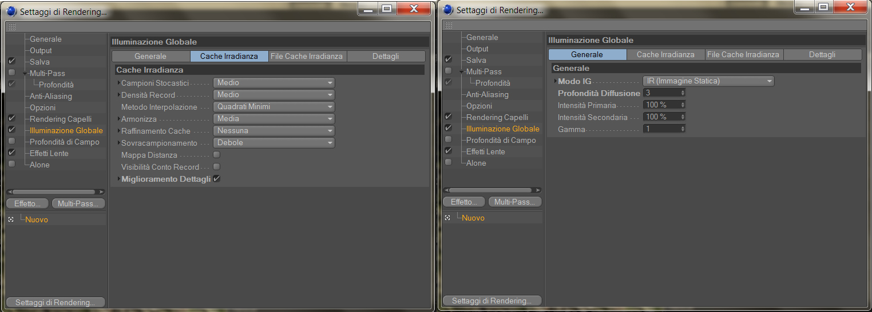This screenshot has width=872, height=312.
Task: Select Anti-Aliasing in left window tree
Action: (51, 96)
